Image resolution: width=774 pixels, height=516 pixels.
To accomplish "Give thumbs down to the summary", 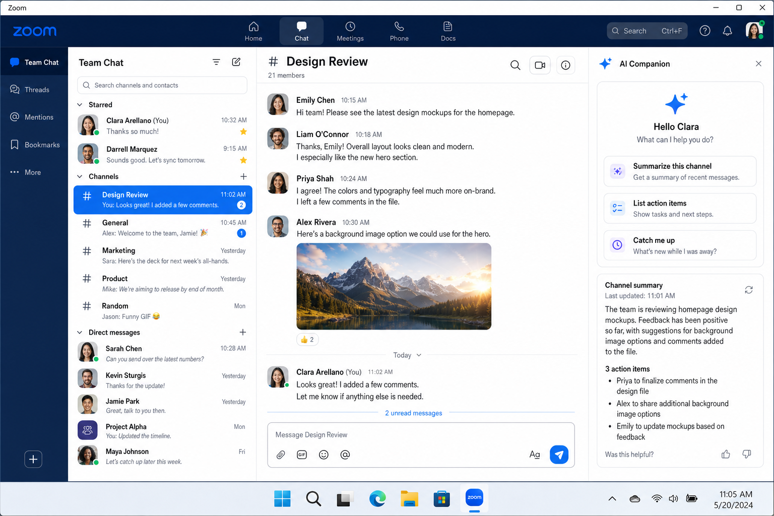I will click(747, 454).
